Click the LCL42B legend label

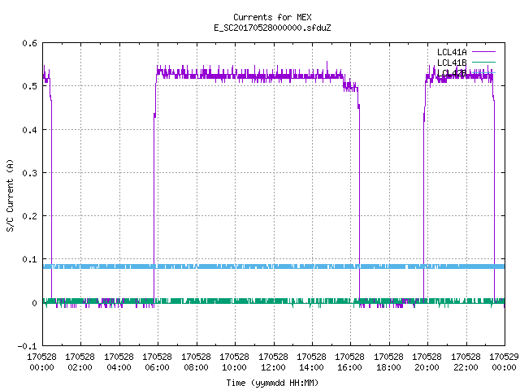coord(452,73)
